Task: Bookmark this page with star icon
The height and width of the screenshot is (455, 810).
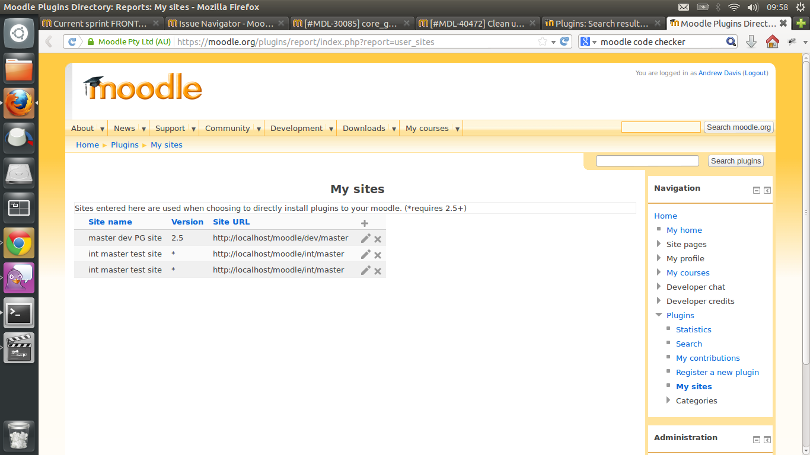Action: coord(542,41)
